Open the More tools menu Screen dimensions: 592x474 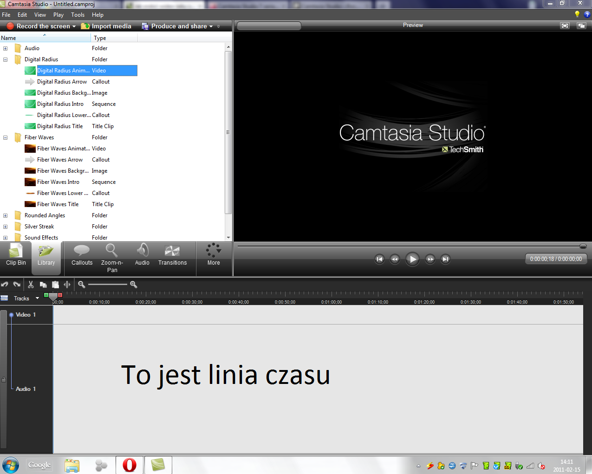coord(214,255)
